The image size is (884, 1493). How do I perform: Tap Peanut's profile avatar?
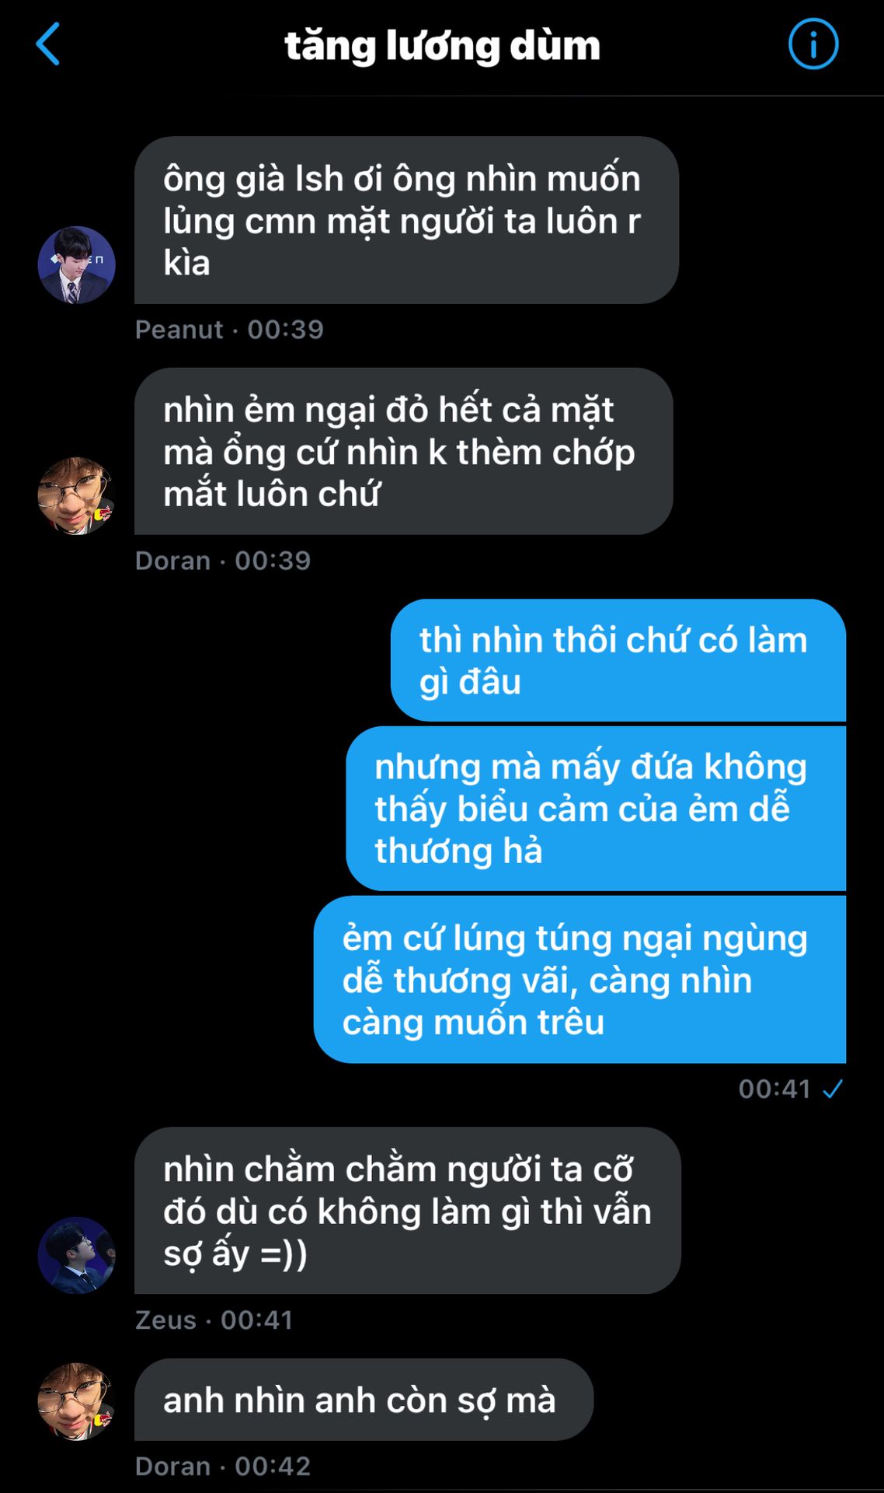(76, 264)
